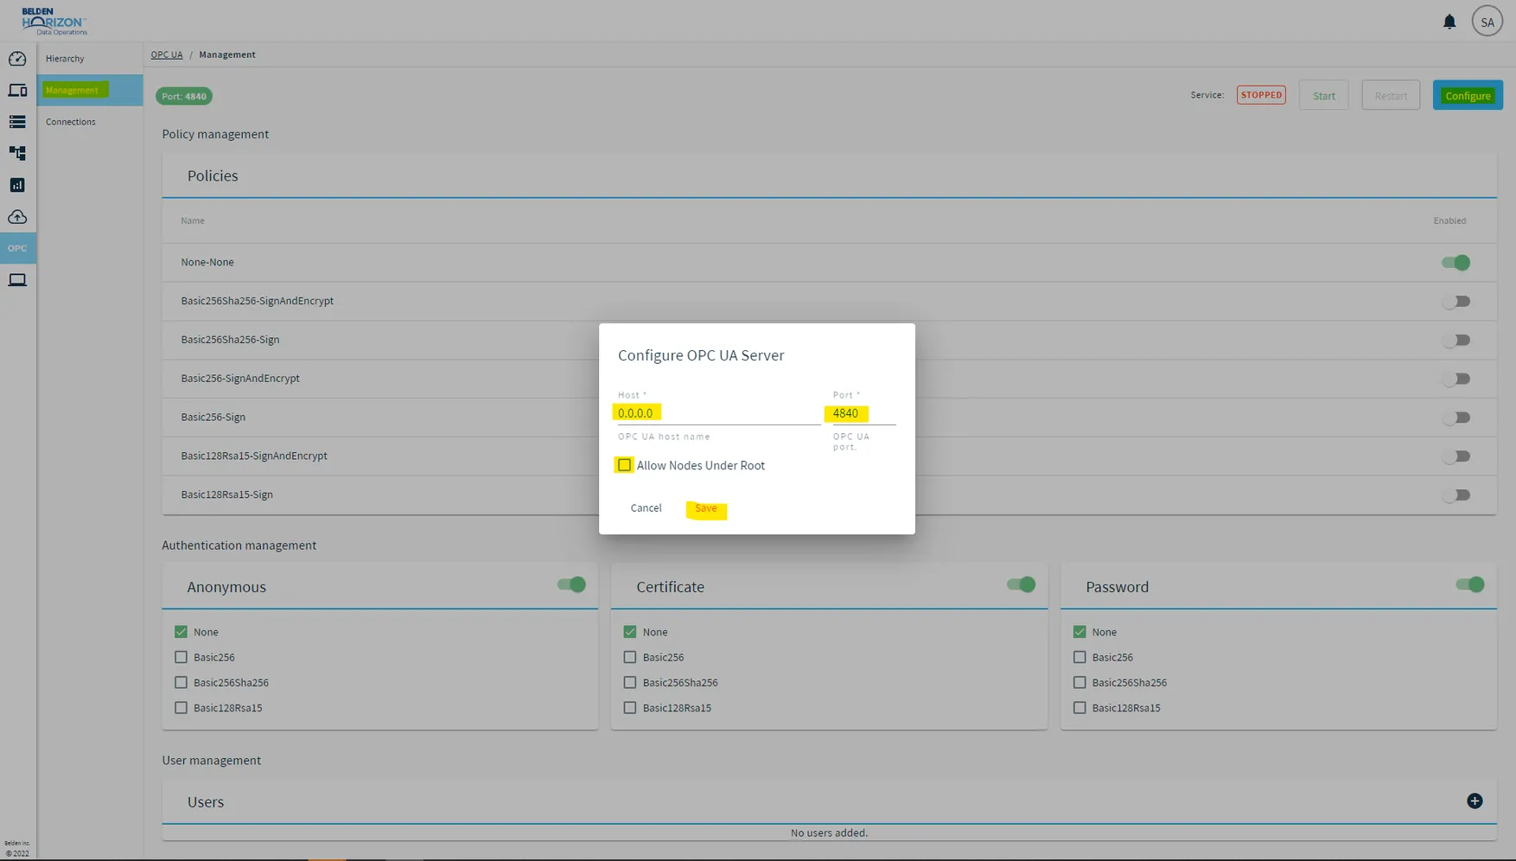The image size is (1516, 861).
Task: Click the STOPPED service status label
Action: point(1261,95)
